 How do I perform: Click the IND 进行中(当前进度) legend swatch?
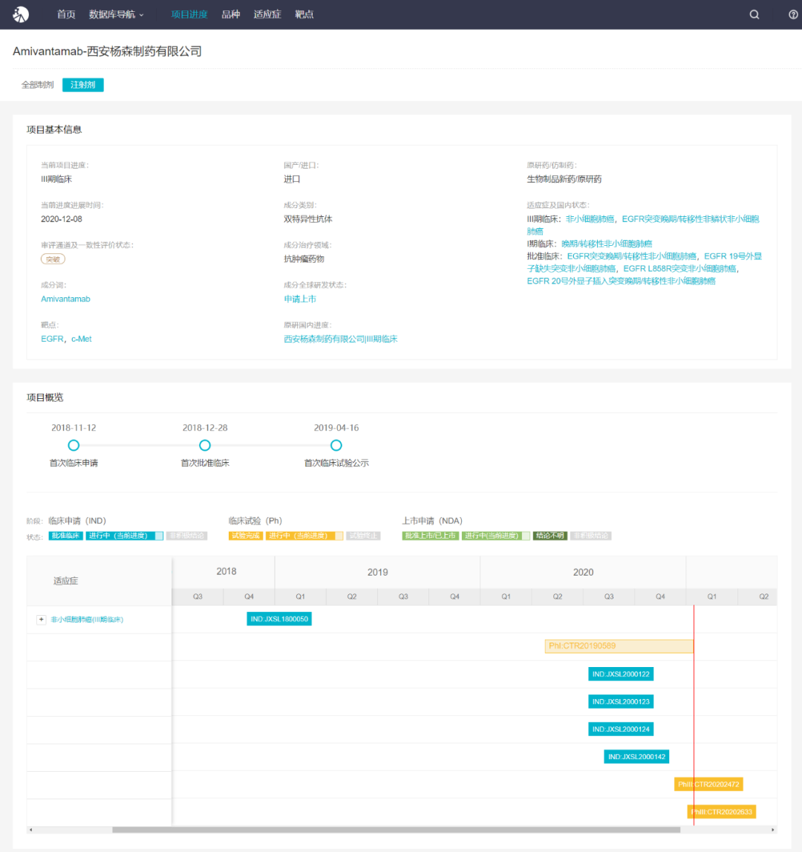click(125, 536)
